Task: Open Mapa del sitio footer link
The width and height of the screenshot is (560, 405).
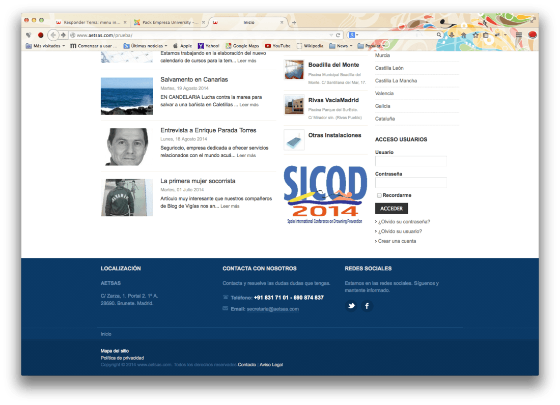Action: click(x=115, y=351)
